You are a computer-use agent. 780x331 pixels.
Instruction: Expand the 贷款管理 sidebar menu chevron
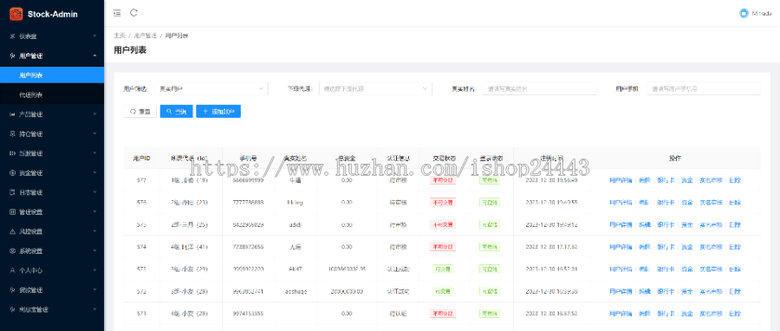[94, 289]
